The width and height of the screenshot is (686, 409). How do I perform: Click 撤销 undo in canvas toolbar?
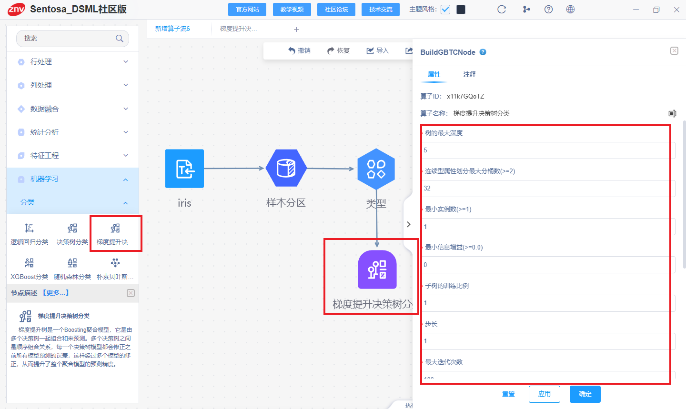tap(299, 50)
